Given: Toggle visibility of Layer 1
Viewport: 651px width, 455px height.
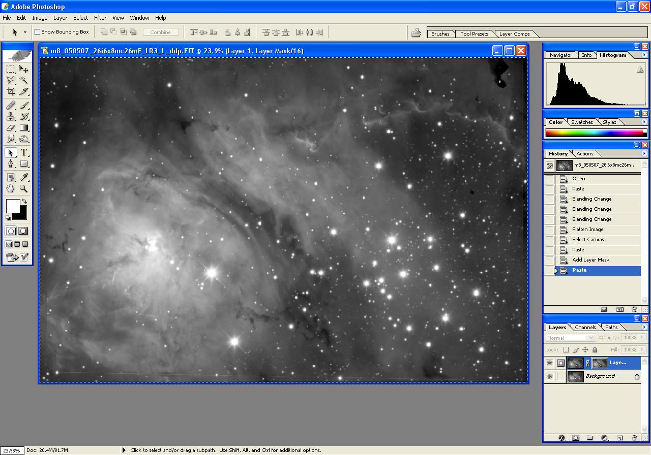Looking at the screenshot, I should click(549, 363).
